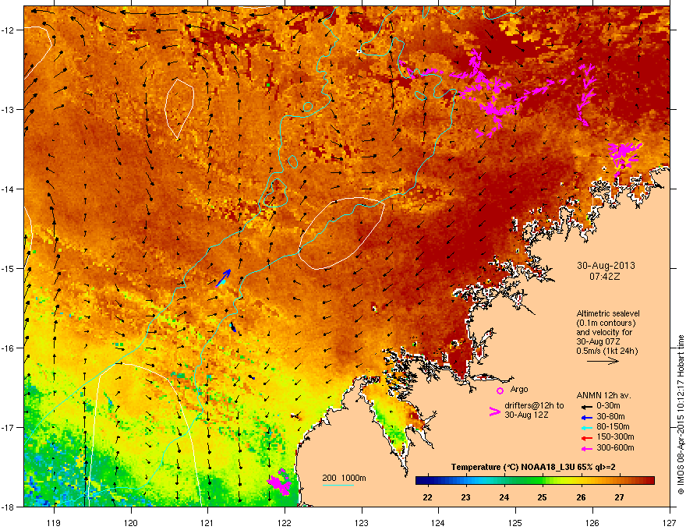Click the cyan 200 1000m isobath legend line

(x=338, y=485)
